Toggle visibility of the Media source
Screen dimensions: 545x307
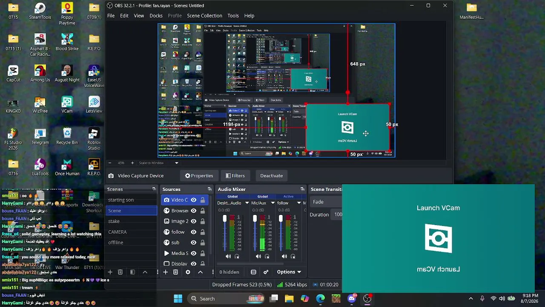click(193, 253)
